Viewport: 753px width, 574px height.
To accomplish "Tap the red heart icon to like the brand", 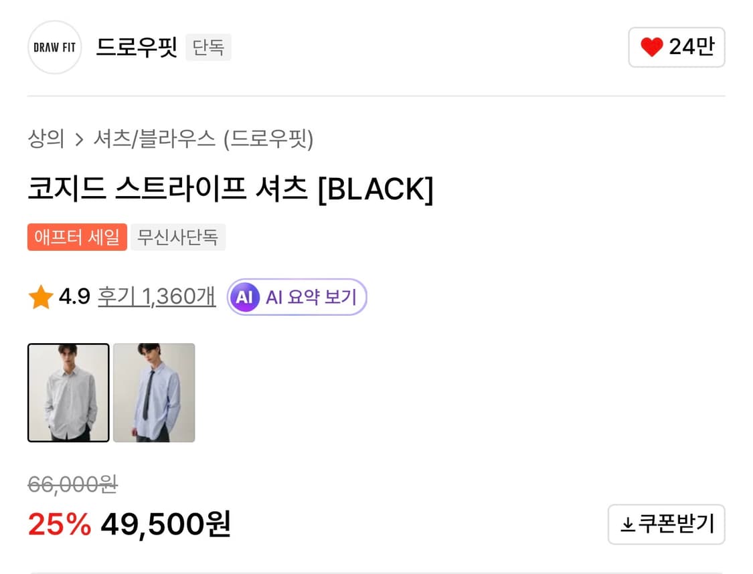I will point(650,47).
